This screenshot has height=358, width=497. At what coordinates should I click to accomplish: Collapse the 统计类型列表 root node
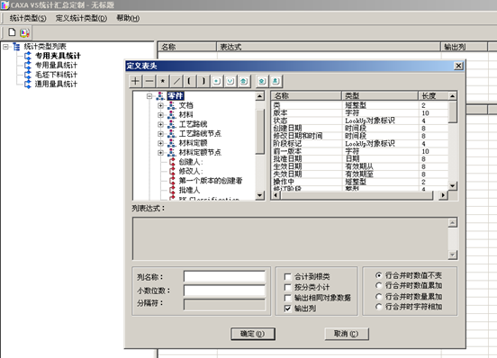5,47
